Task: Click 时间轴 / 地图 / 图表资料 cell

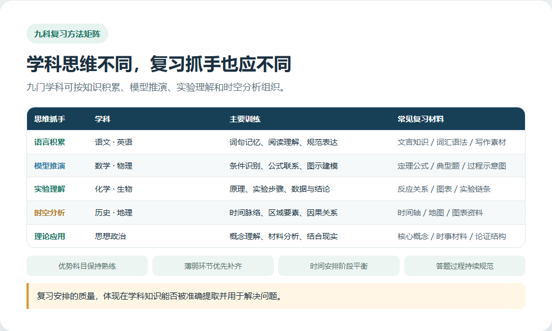Action: point(440,213)
